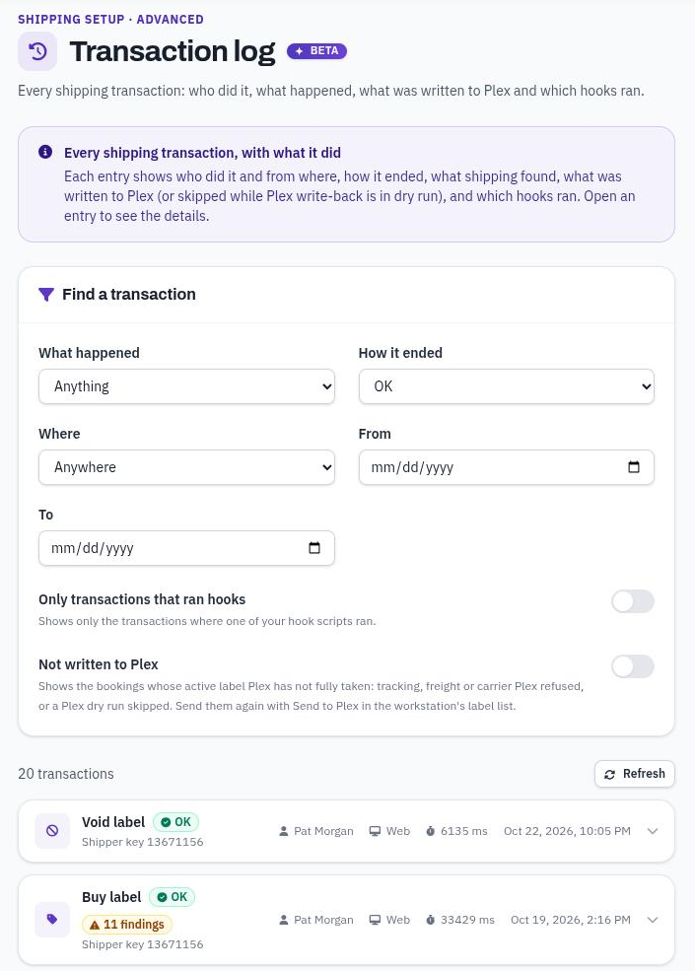Open the How it ended dropdown showing OK
The width and height of the screenshot is (695, 971).
pyautogui.click(x=506, y=386)
